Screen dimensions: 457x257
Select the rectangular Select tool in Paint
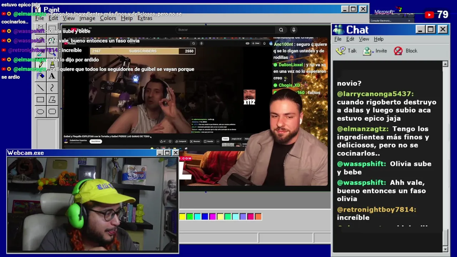tap(52, 28)
